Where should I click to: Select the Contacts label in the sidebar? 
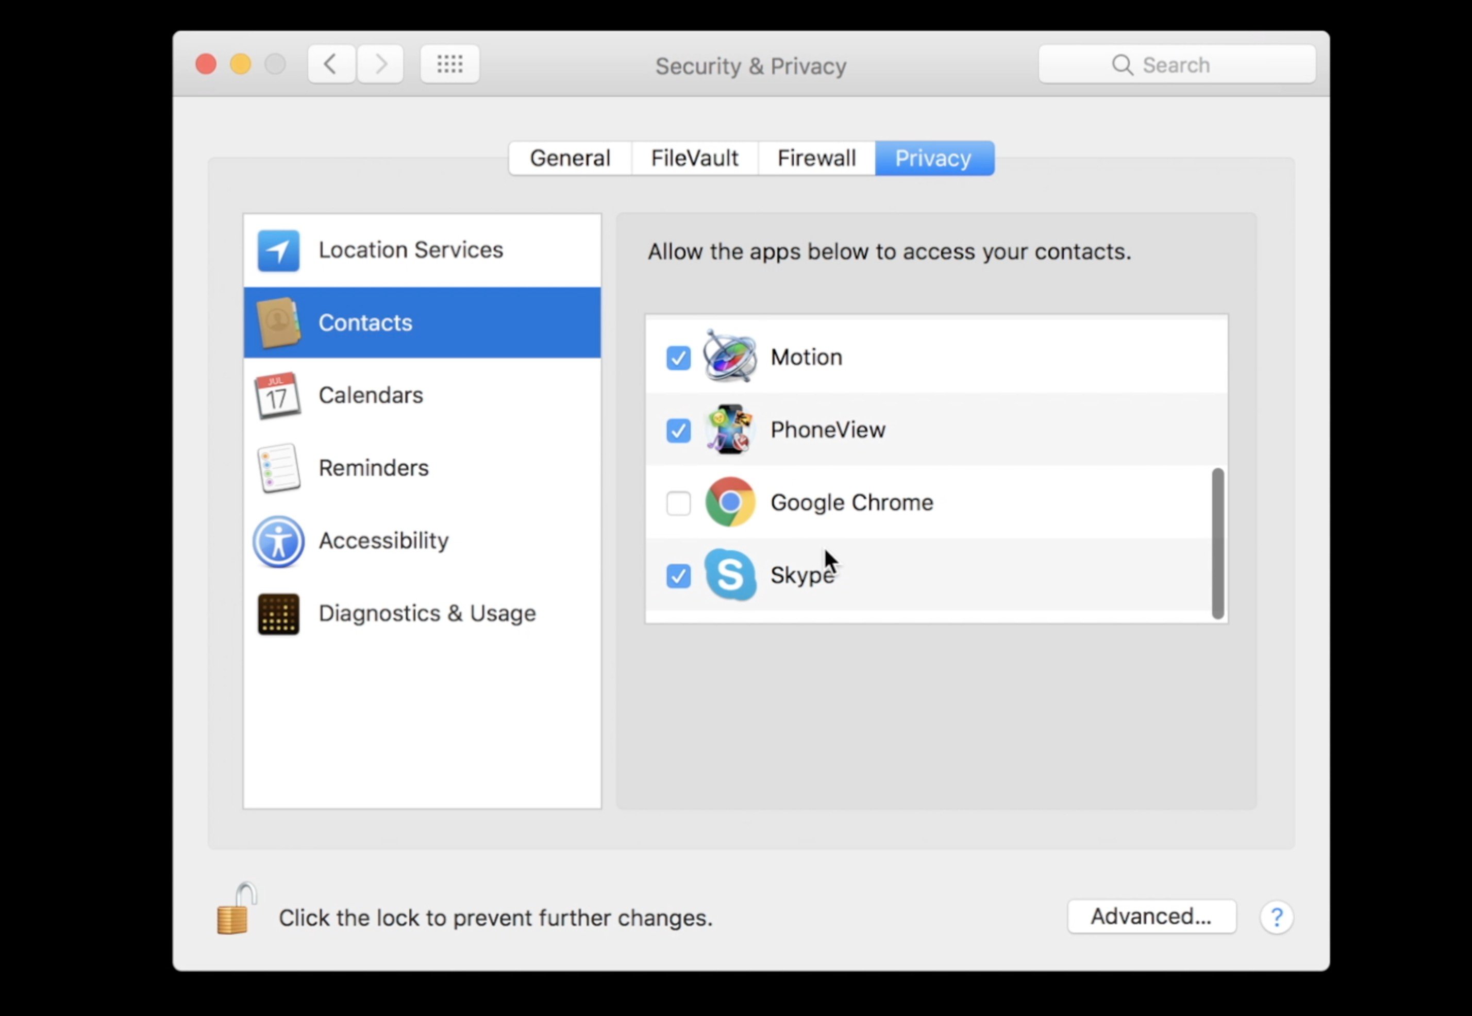[x=365, y=323]
